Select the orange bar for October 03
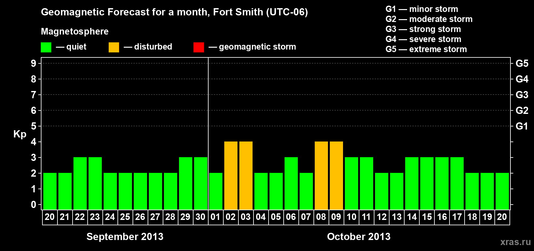The width and height of the screenshot is (534, 251). tap(246, 176)
